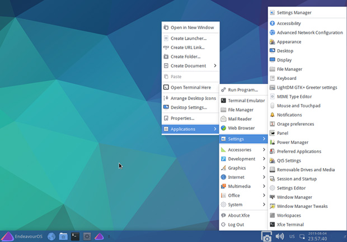347x242 pixels.
Task: Click the Removable Drives and Media icon
Action: pyautogui.click(x=273, y=170)
